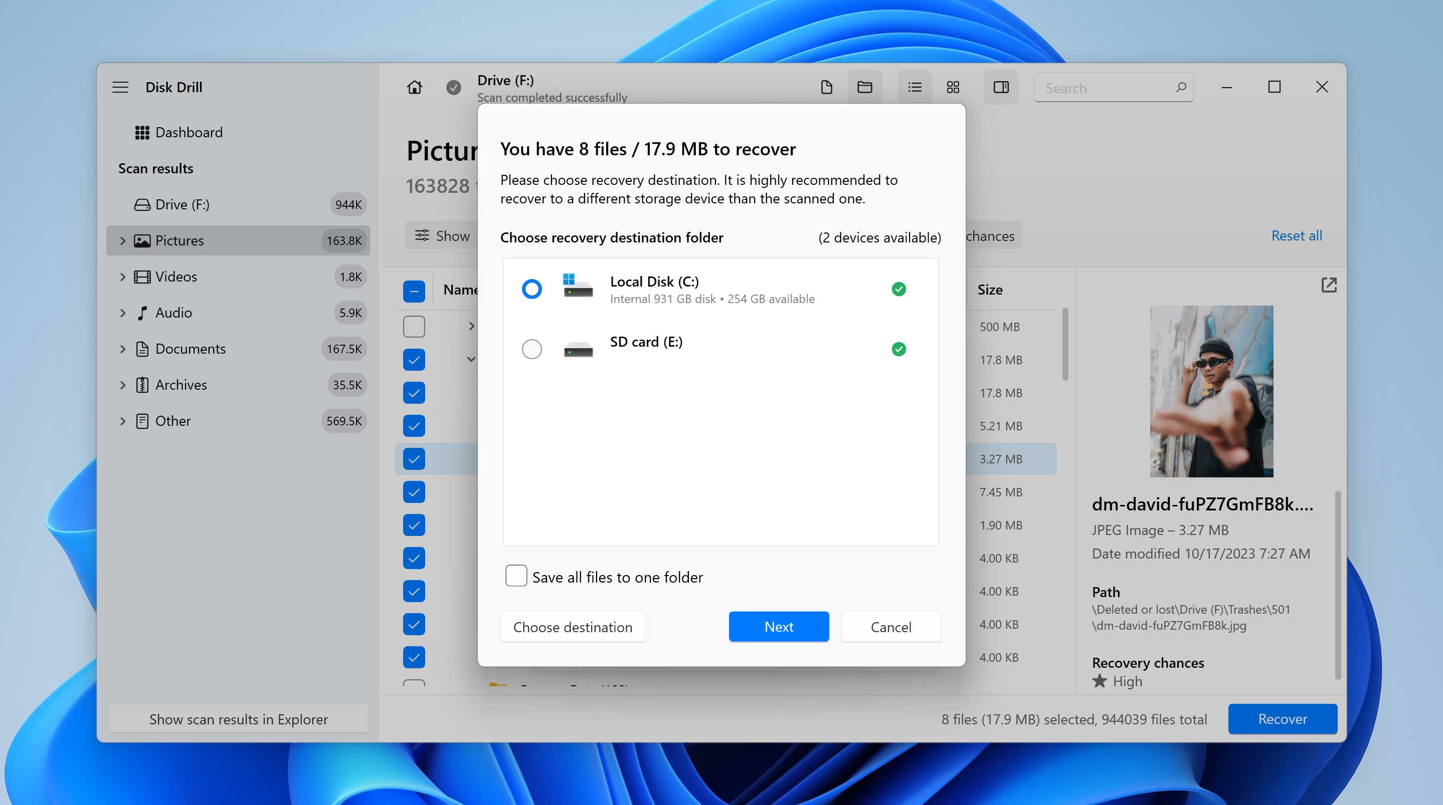This screenshot has width=1443, height=805.
Task: Select SD card (E:) radio button
Action: [531, 349]
